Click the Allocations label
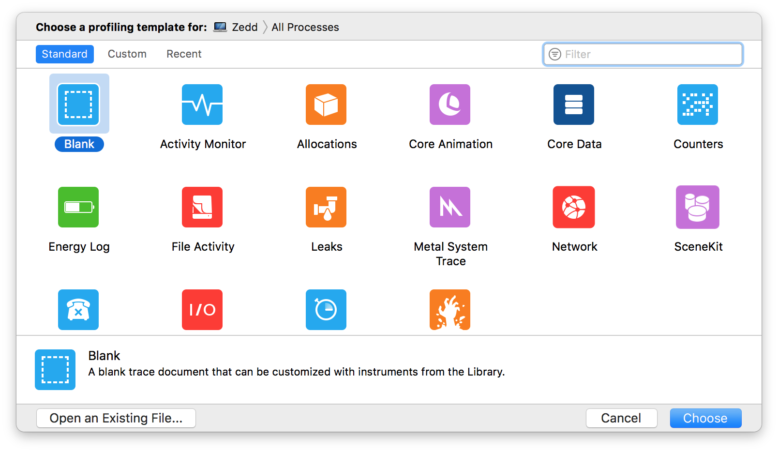 coord(327,144)
